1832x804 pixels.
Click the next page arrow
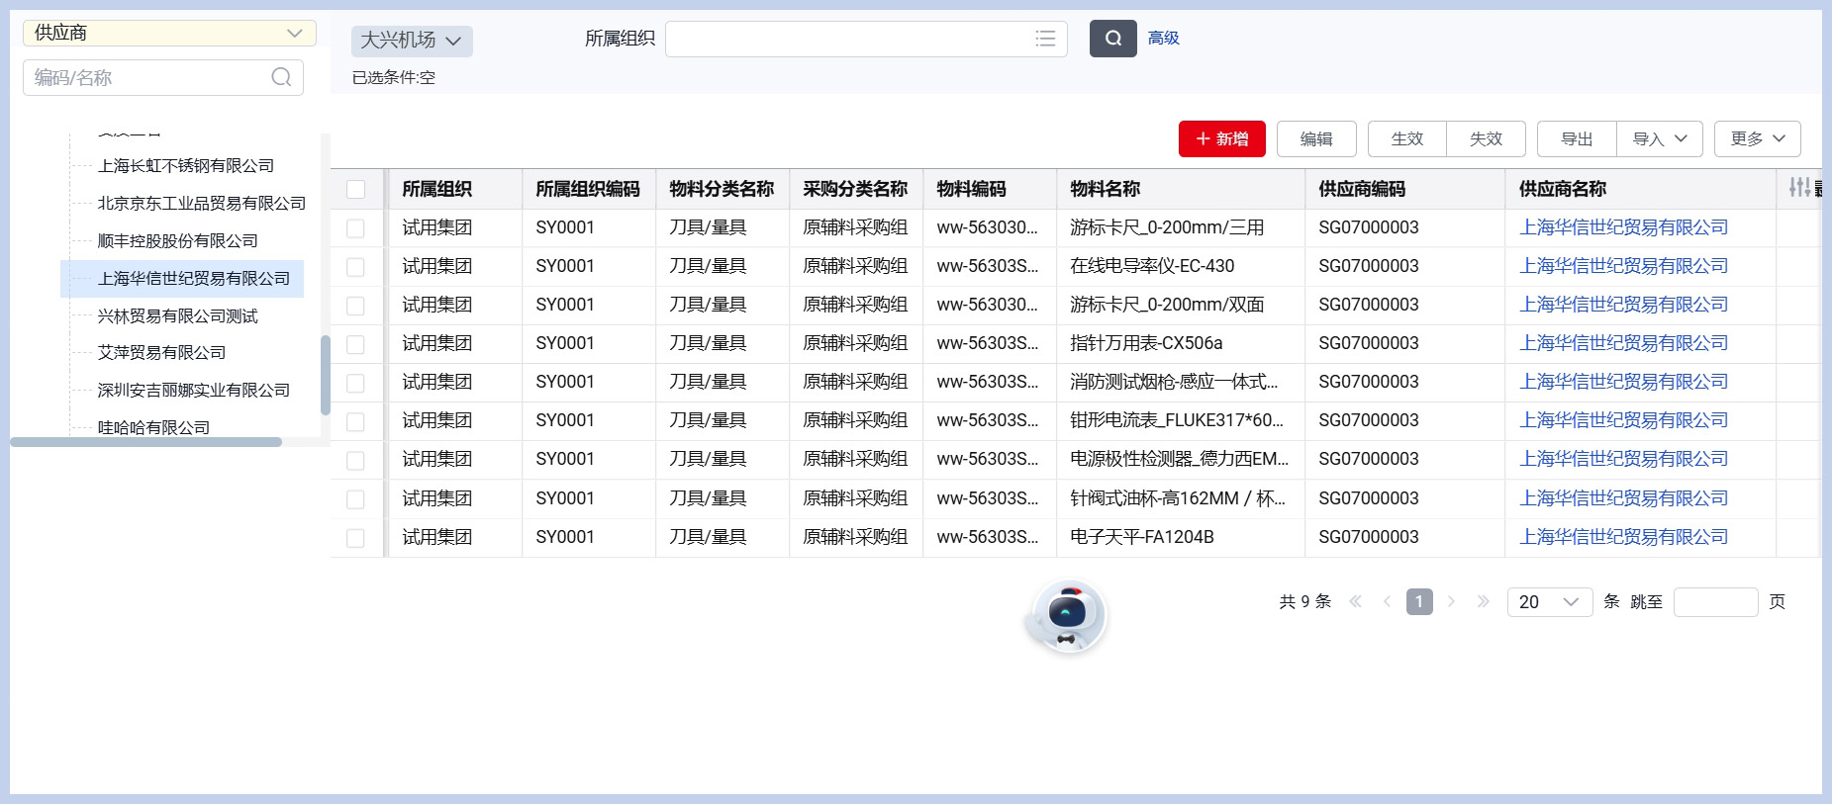point(1451,601)
